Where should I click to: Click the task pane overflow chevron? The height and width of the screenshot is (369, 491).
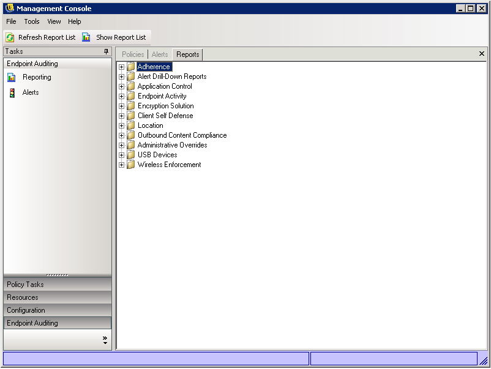pyautogui.click(x=105, y=340)
